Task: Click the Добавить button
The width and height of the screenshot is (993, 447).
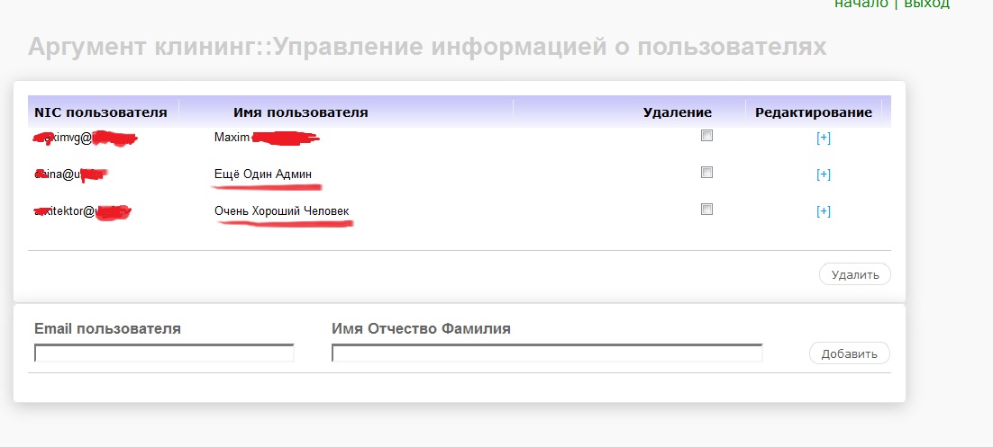Action: [x=849, y=353]
